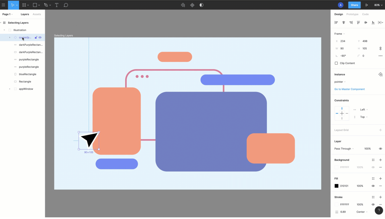The width and height of the screenshot is (385, 219).
Task: Switch to the Prototype tab
Action: (352, 14)
